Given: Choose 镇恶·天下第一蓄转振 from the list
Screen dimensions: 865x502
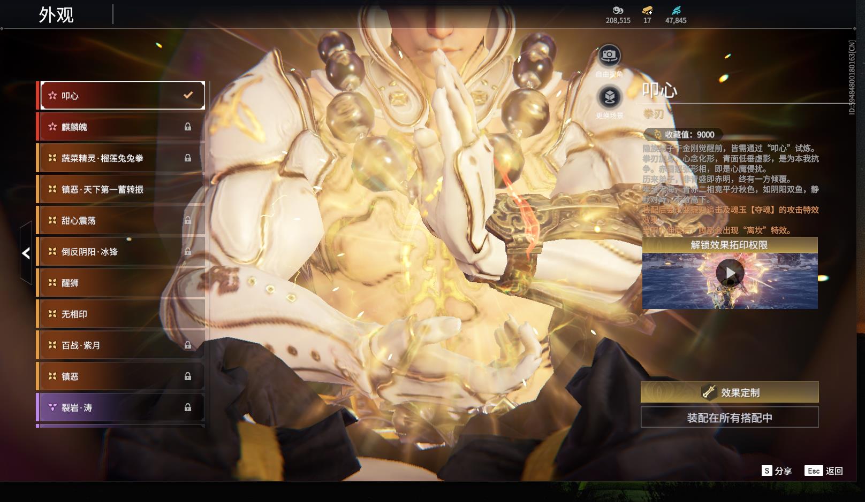Looking at the screenshot, I should pyautogui.click(x=120, y=189).
